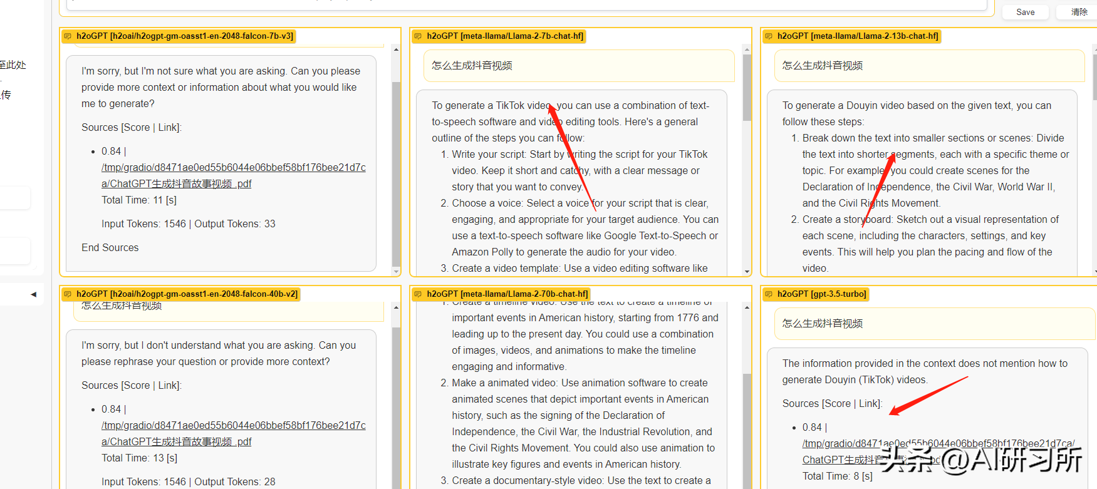Screen dimensions: 1097x489
Task: Click chat icon beside Llama-2-13b-chat-hf label
Action: point(769,36)
